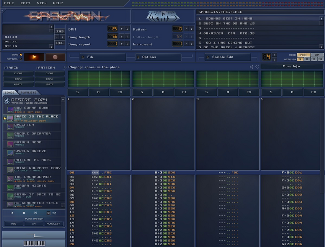
Task: Play random Playlist
Action: (53, 224)
